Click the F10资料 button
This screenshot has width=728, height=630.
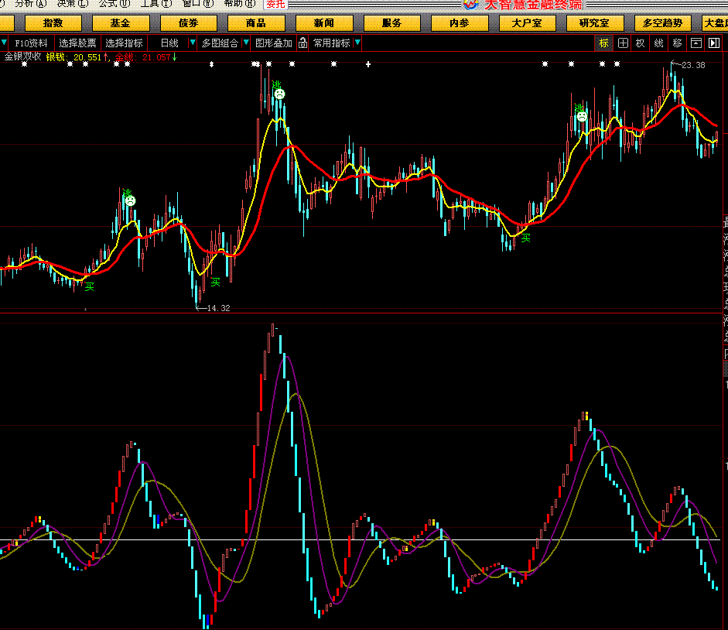[31, 43]
